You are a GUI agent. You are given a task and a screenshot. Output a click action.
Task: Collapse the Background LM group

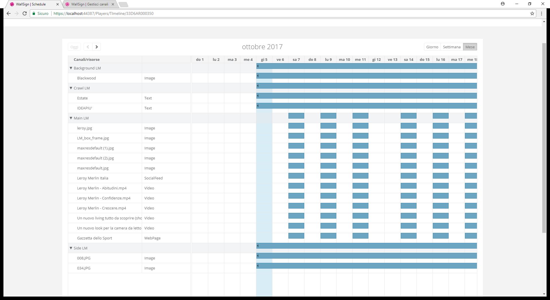(x=71, y=68)
